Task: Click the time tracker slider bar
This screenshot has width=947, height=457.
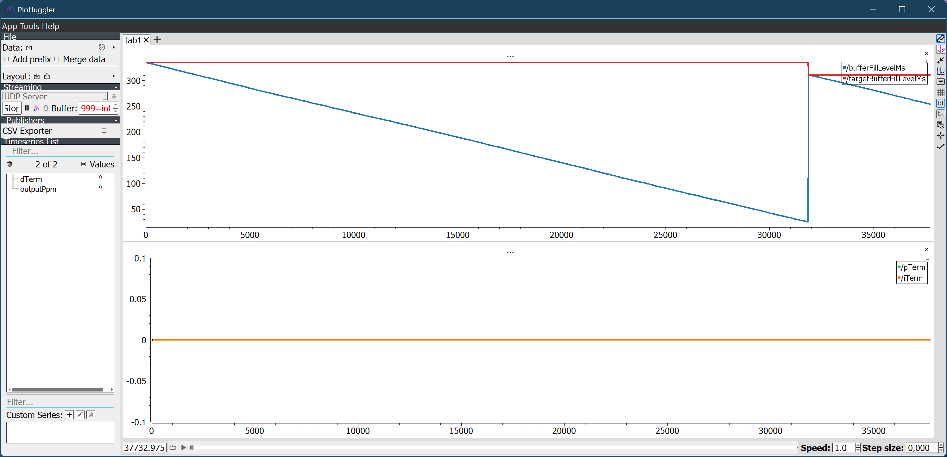Action: tap(493, 448)
